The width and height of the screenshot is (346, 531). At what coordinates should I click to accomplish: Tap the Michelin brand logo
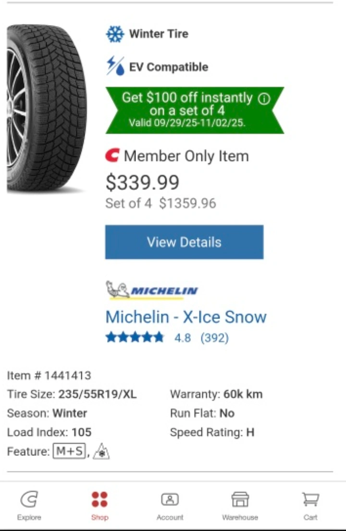[x=151, y=290]
